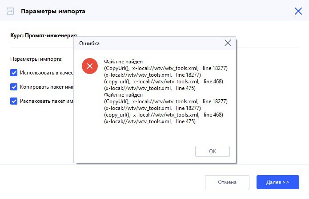Viewport: 309px width, 199px height.
Task: Click the Ошибка title bar text
Action: coord(89,43)
